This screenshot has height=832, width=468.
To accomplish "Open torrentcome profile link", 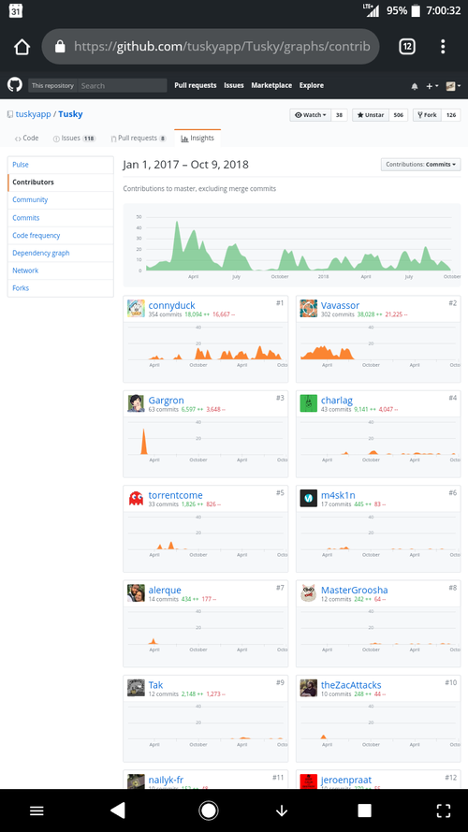I will tap(176, 495).
